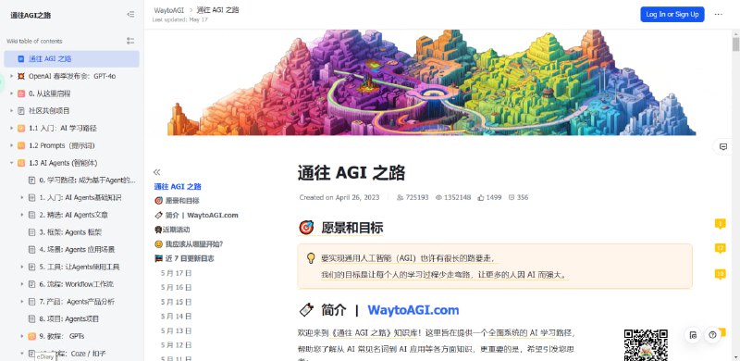The image size is (740, 361).
Task: Open the yellow comment marker labeled 1
Action: coord(721,223)
